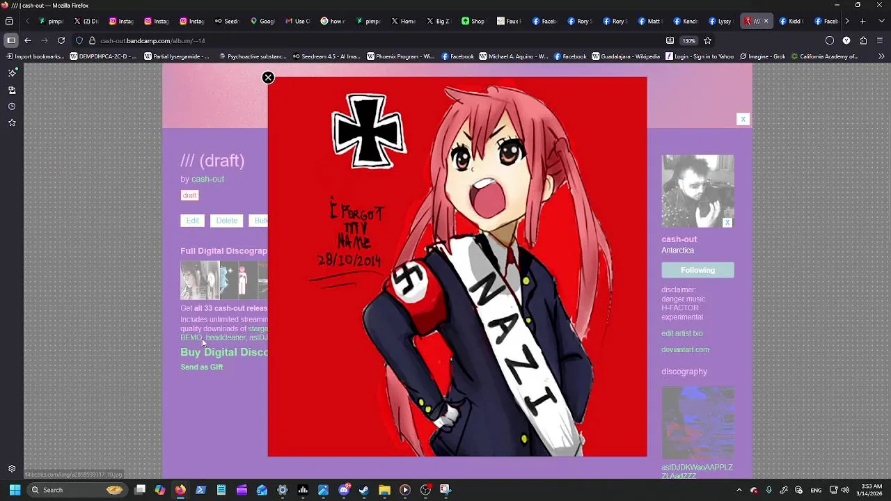Open the Seedream 4.5 bookmark
This screenshot has height=501, width=891.
tap(326, 56)
